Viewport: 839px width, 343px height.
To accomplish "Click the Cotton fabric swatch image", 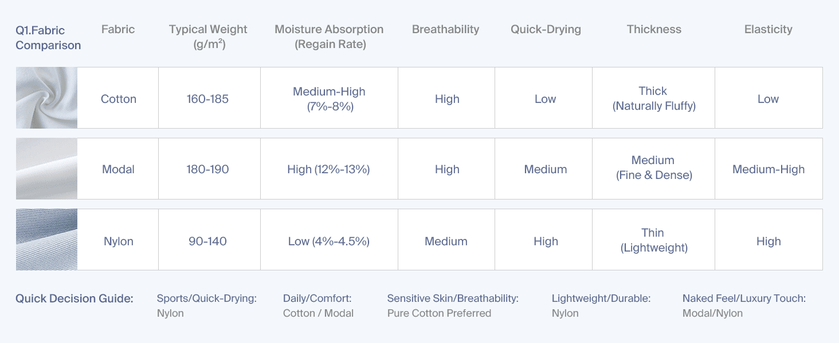I will 46,98.
